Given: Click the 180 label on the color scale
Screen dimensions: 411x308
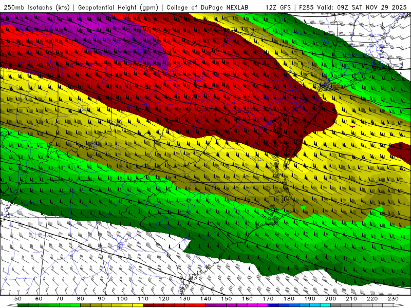Looking at the screenshot, I should pyautogui.click(x=289, y=299).
